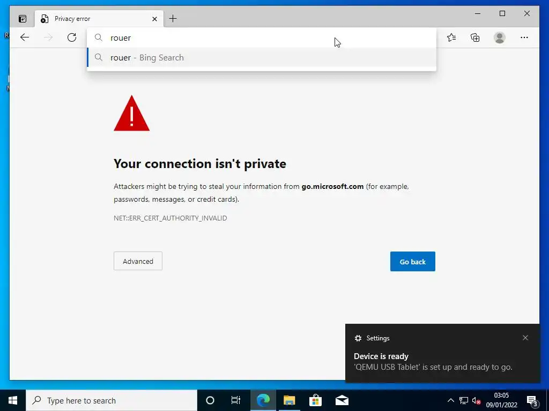
Task: Choose the rouer - Bing Search suggestion
Action: 261,58
